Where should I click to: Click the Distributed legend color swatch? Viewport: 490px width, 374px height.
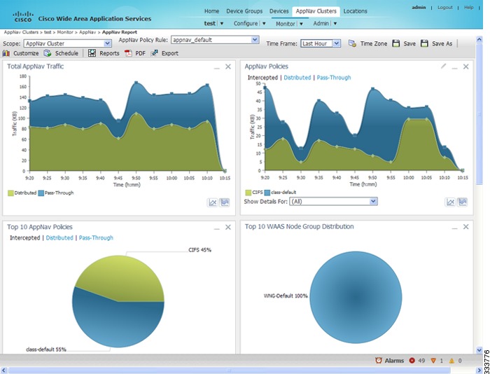coord(10,193)
